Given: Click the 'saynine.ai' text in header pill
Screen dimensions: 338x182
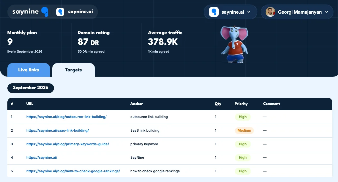Looking at the screenshot, I should (80, 12).
